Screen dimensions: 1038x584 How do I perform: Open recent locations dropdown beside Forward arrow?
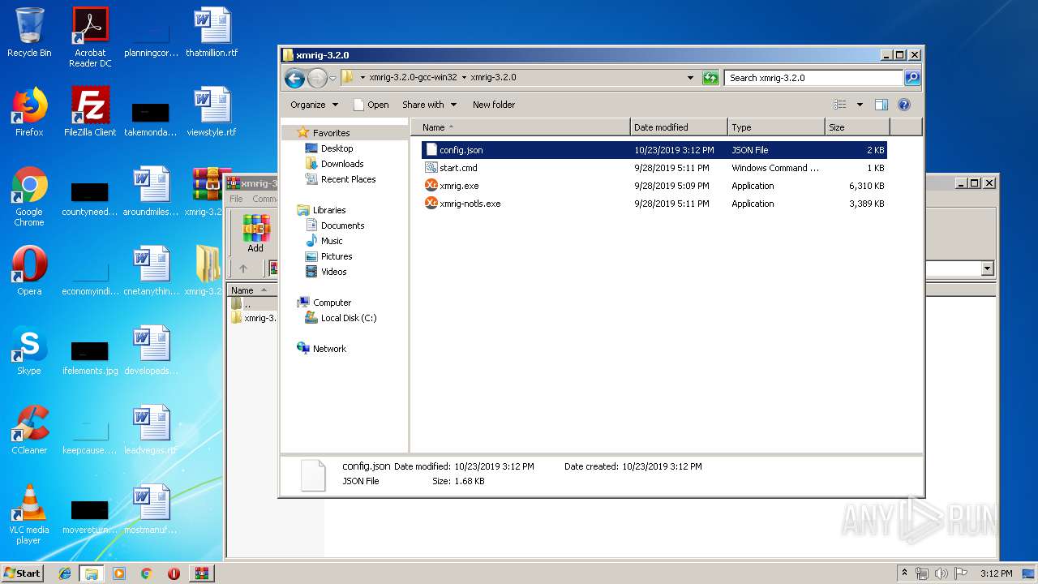tap(332, 79)
